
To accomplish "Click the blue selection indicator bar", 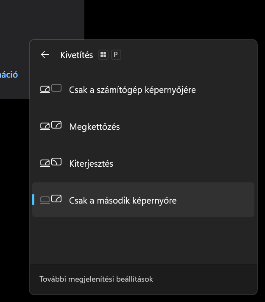I will 33,200.
